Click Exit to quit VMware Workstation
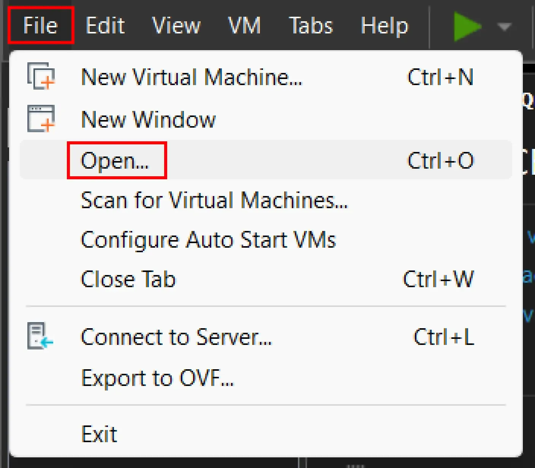This screenshot has height=468, width=535. (x=99, y=433)
